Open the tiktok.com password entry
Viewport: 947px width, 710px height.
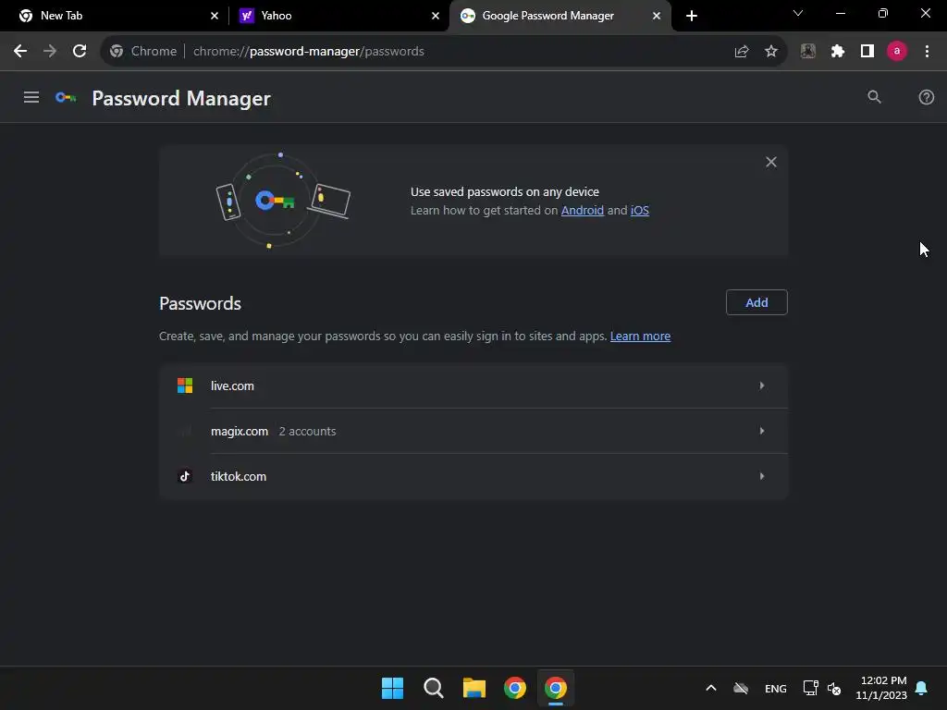point(473,476)
